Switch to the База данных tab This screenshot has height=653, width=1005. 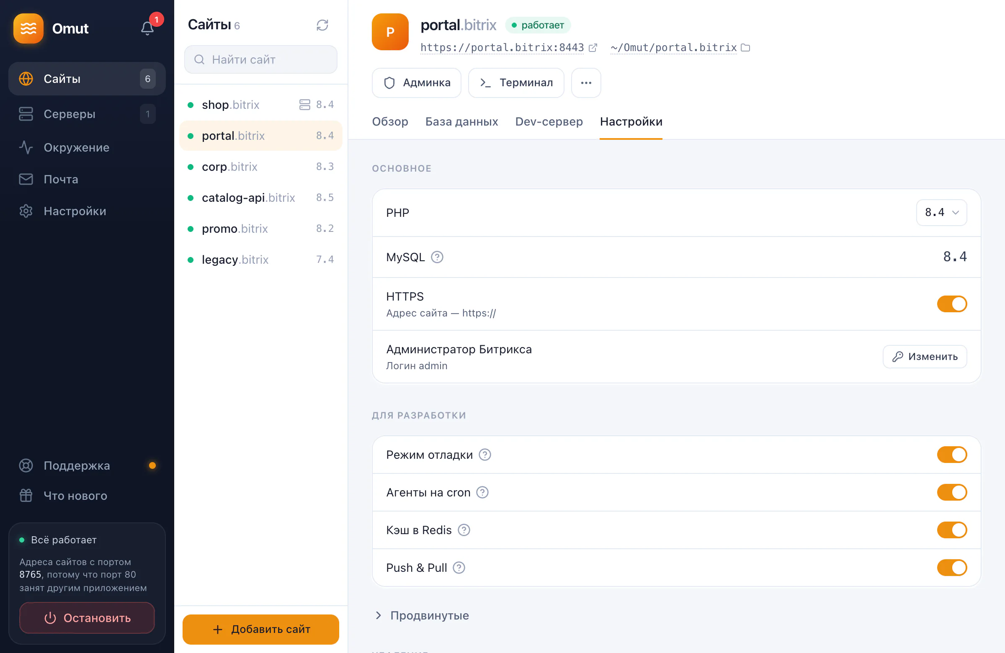tap(461, 121)
